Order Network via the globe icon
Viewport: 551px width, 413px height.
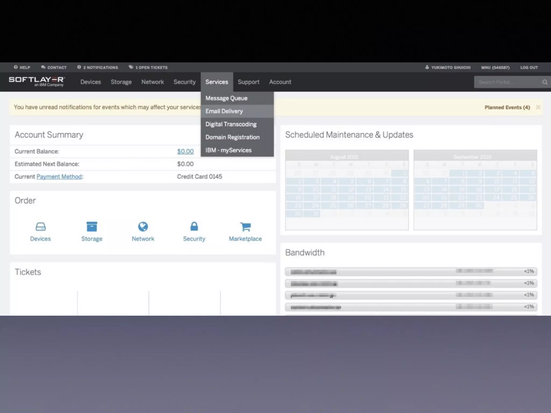(143, 227)
